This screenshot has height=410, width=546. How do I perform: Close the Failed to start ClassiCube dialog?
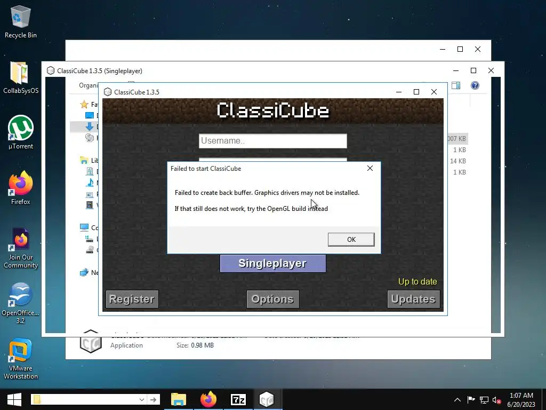pyautogui.click(x=370, y=168)
